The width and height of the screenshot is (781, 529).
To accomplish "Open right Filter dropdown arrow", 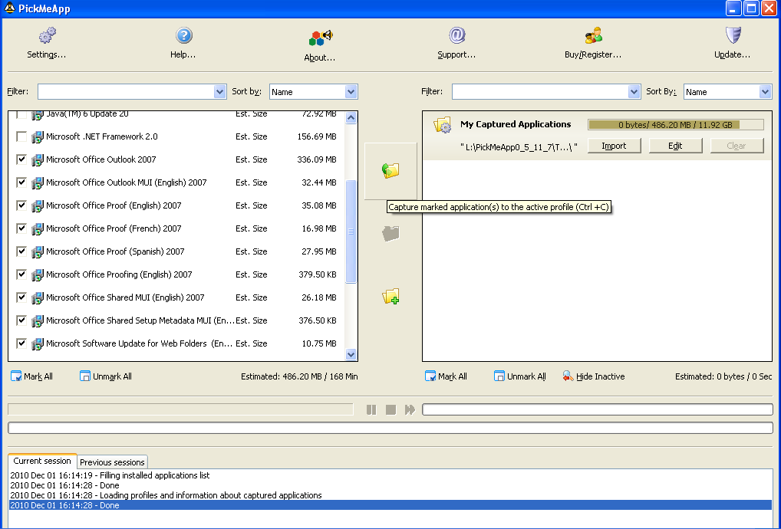I will click(x=634, y=91).
